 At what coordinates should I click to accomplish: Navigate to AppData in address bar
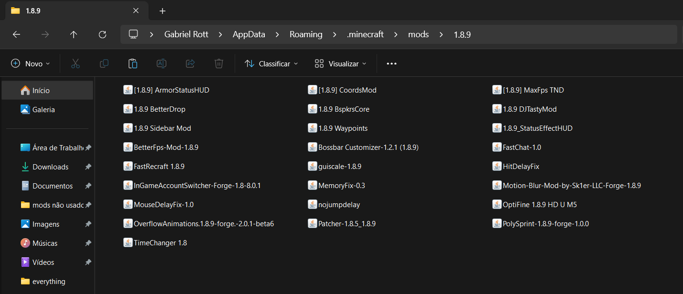(249, 34)
